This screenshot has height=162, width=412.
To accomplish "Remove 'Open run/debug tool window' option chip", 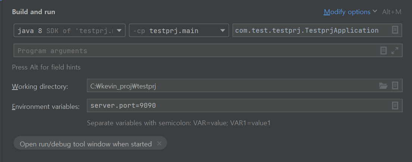I will [x=159, y=143].
